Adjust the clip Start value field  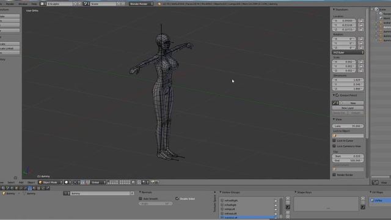coord(348,156)
